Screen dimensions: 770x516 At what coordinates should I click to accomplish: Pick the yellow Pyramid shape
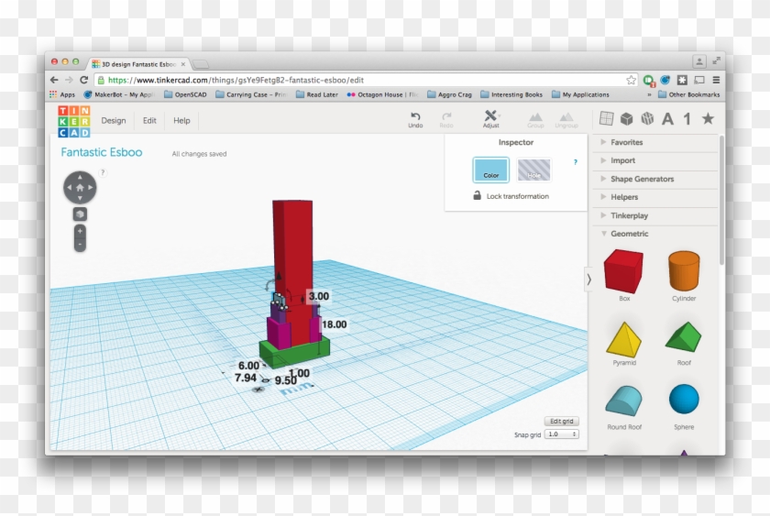pos(623,339)
